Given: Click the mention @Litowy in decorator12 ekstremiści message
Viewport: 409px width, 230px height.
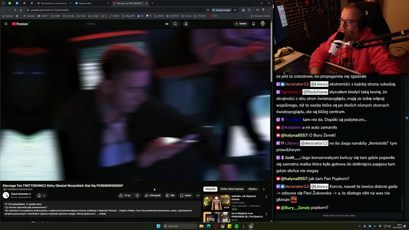Looking at the screenshot, I should (x=320, y=84).
